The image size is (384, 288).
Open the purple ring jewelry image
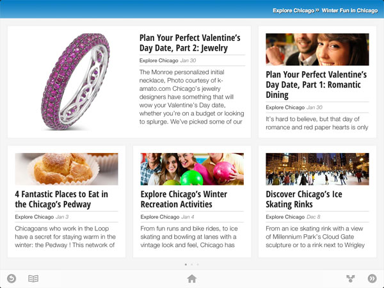tap(75, 81)
